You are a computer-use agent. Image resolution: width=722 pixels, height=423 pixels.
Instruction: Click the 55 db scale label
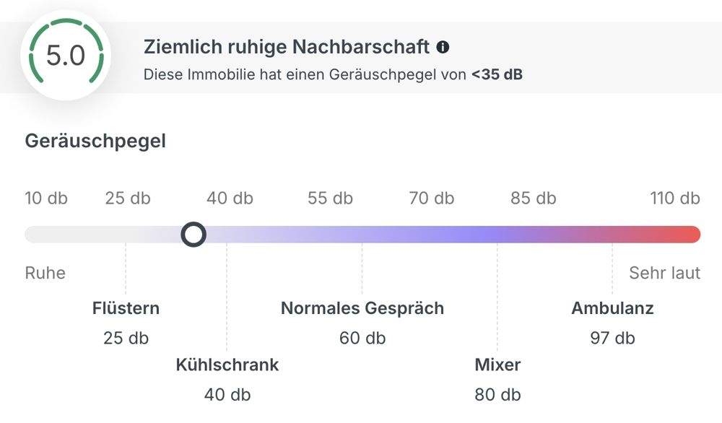[x=329, y=198]
